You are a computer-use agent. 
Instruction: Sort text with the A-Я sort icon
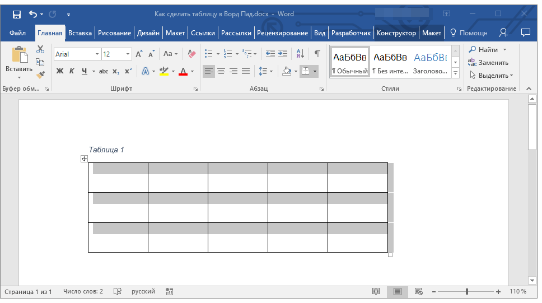point(300,54)
